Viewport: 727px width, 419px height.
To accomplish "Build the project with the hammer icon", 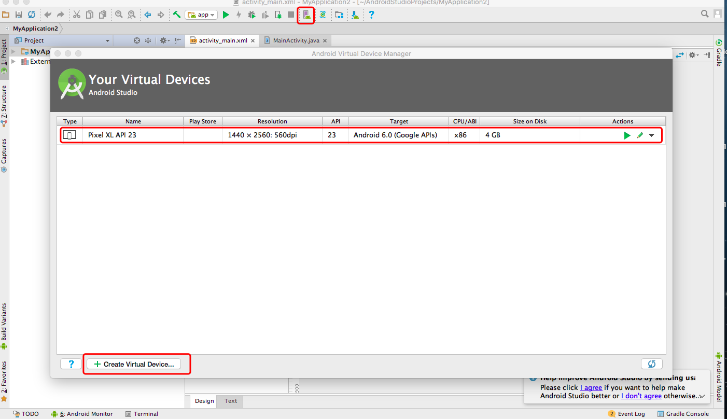I will [177, 15].
